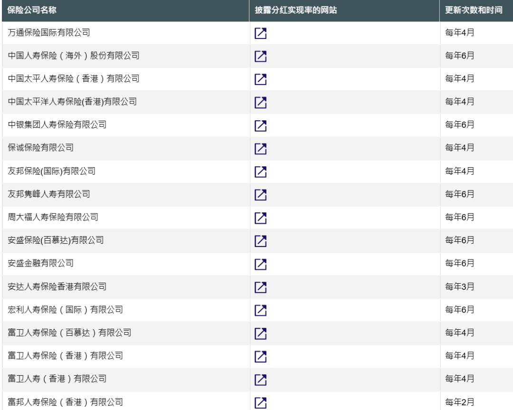This screenshot has height=410, width=513.
Task: Click external link icon for 中国太平洋人寿保险(香港)有限公司
Action: pos(260,102)
